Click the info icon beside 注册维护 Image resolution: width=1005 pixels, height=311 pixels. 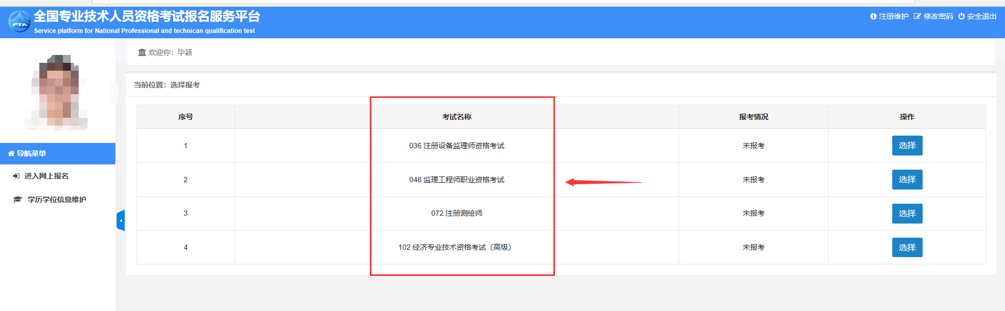click(873, 16)
